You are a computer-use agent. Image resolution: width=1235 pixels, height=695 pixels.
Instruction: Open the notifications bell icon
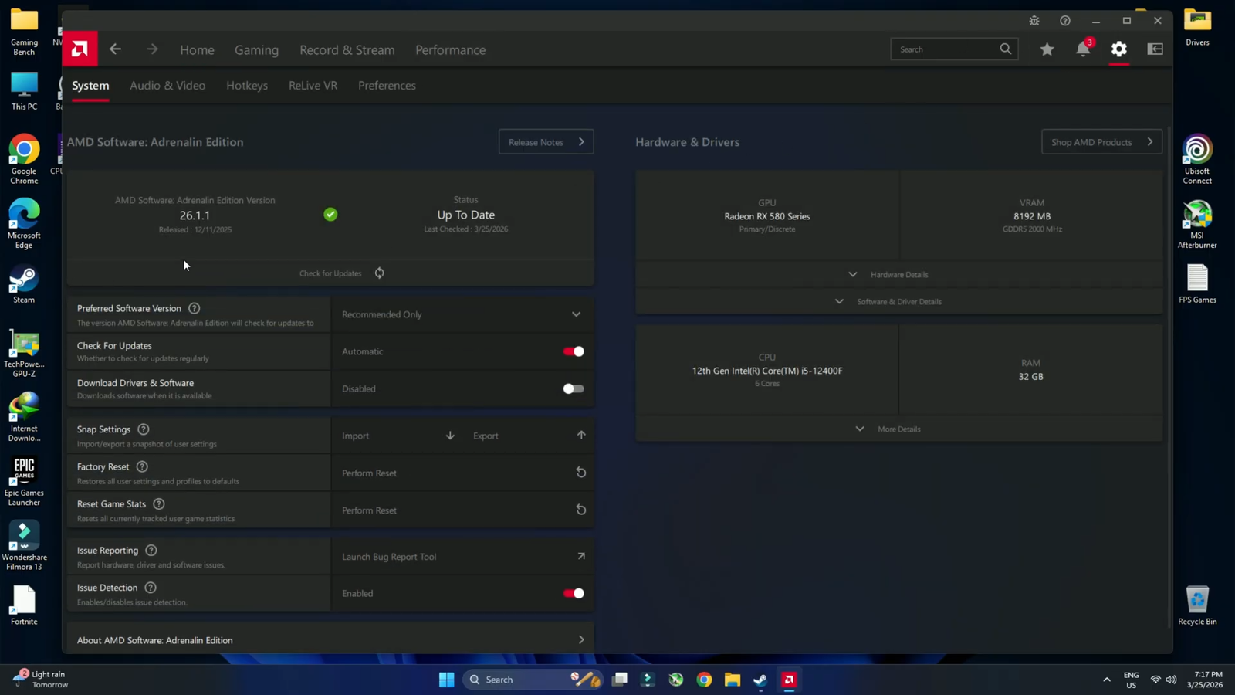pos(1083,49)
